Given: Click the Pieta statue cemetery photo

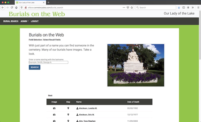Looking at the screenshot, I should pyautogui.click(x=136, y=65).
